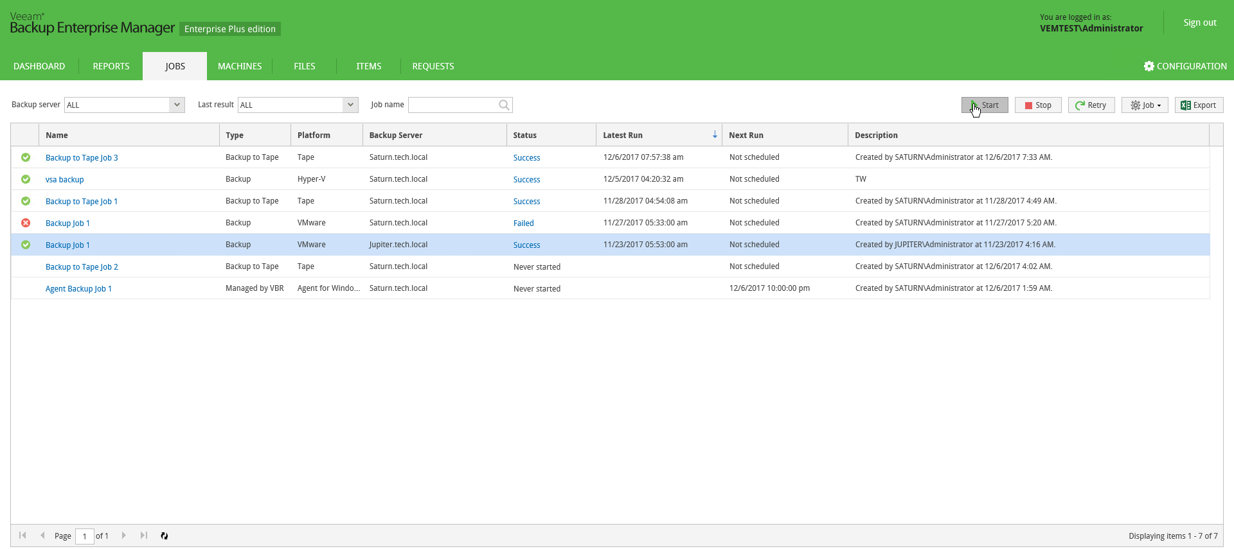Click the Sign out link
1234x549 pixels.
(x=1200, y=22)
